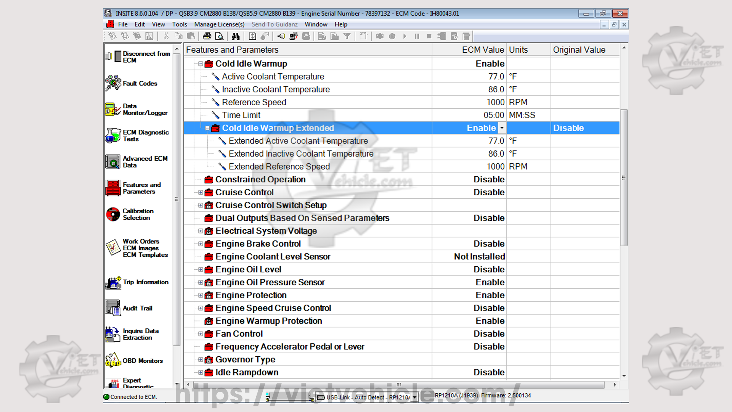Collapse the Cold Idle Warmup node

(201, 64)
